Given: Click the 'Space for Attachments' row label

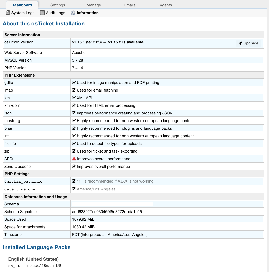Looking at the screenshot, I should (25, 227).
